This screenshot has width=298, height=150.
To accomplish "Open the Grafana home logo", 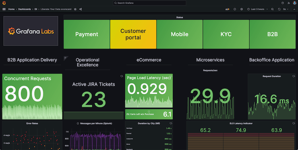I will (4, 3).
